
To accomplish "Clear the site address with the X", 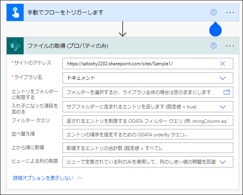I will (x=222, y=64).
